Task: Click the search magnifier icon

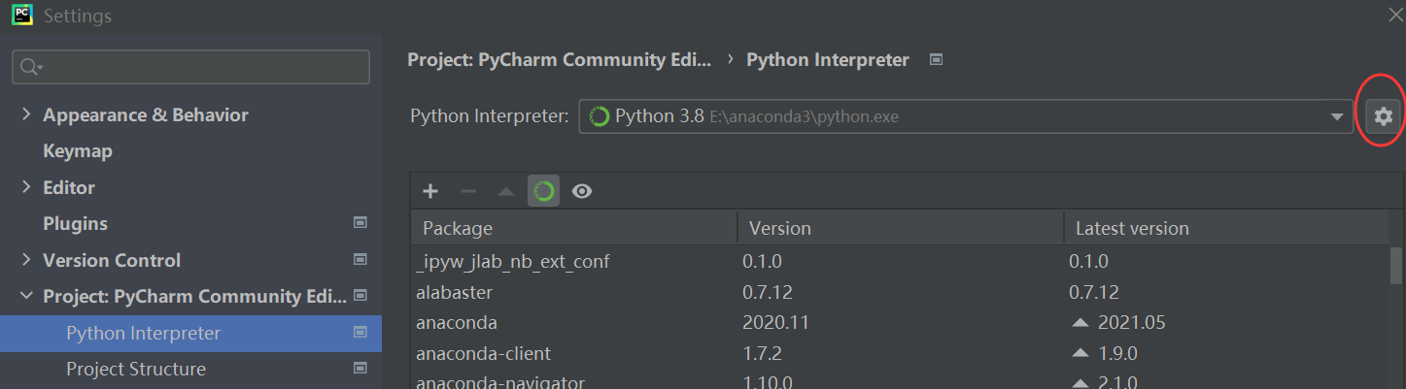Action: [x=31, y=67]
